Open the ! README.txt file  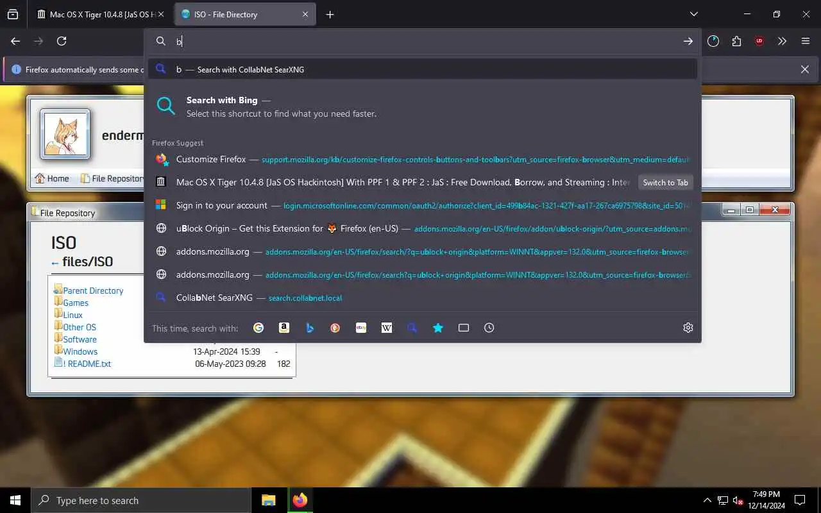(87, 364)
